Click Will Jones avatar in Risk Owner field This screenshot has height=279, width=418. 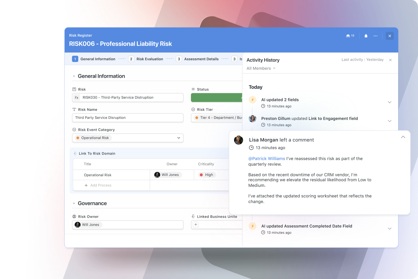[x=78, y=225]
